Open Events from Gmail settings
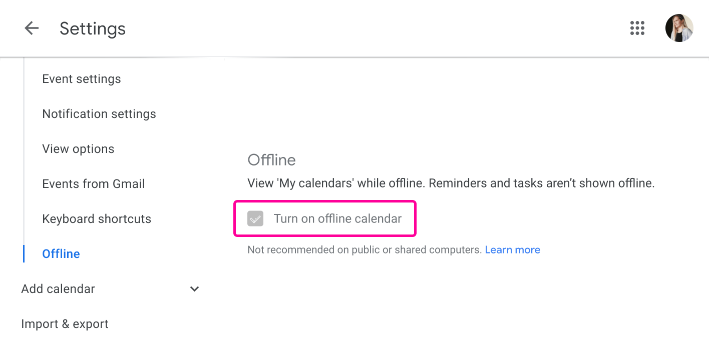709x350 pixels. (94, 183)
